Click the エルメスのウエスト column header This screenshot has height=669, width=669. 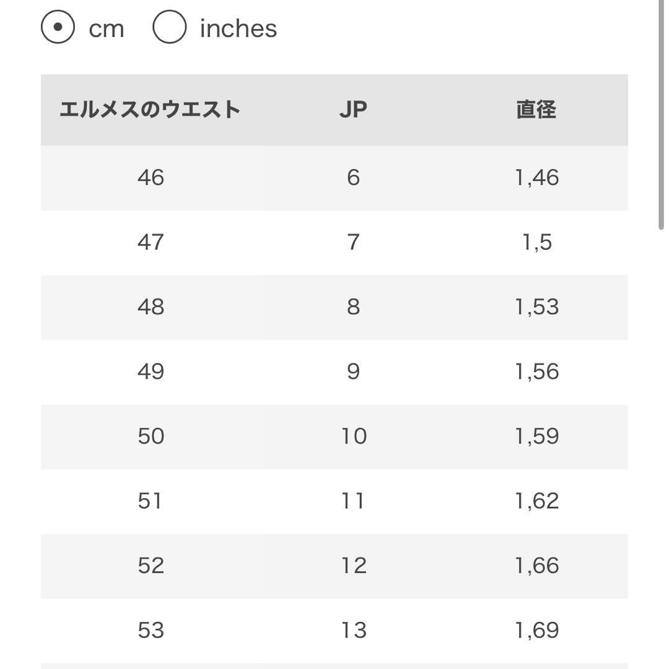152,108
